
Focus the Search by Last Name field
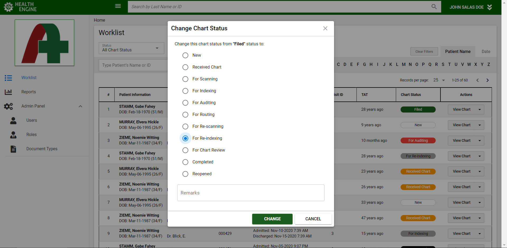(279, 7)
